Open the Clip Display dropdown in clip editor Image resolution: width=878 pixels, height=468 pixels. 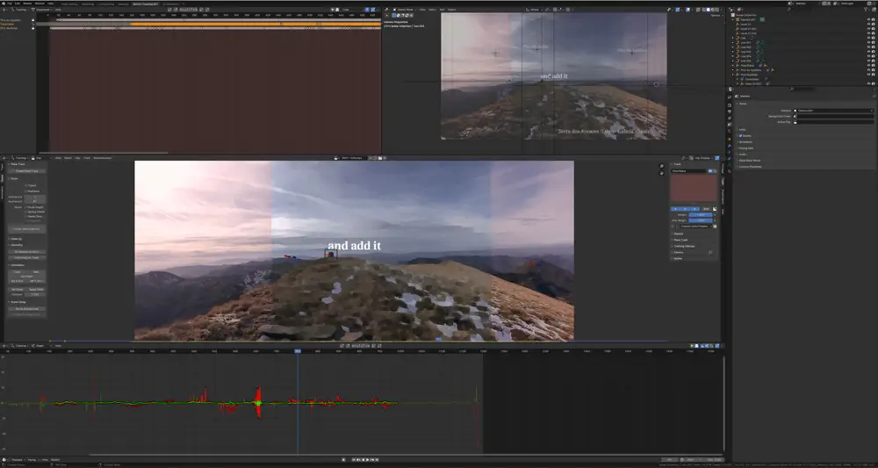(702, 158)
